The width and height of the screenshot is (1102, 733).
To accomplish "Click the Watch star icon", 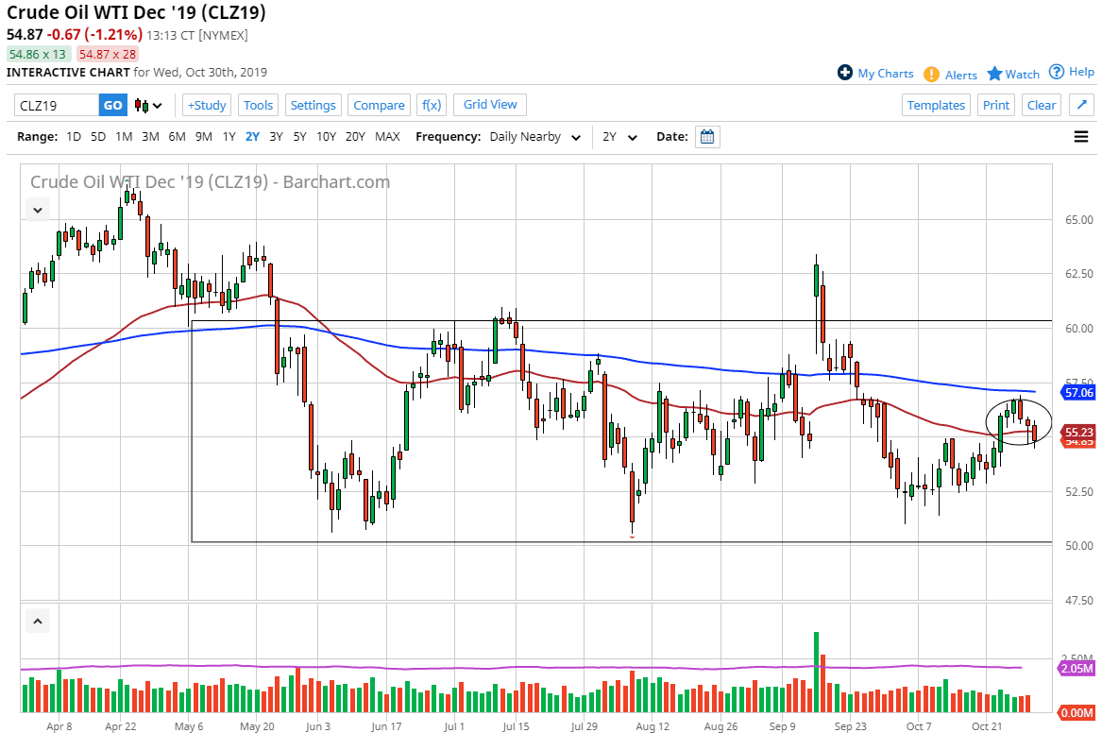I will pos(994,74).
